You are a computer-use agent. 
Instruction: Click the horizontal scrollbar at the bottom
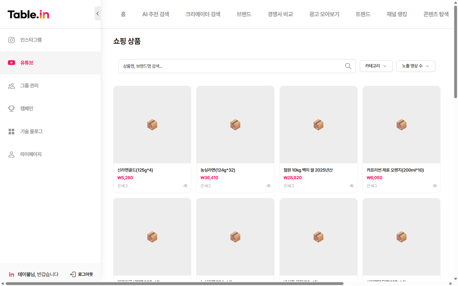click(174, 283)
